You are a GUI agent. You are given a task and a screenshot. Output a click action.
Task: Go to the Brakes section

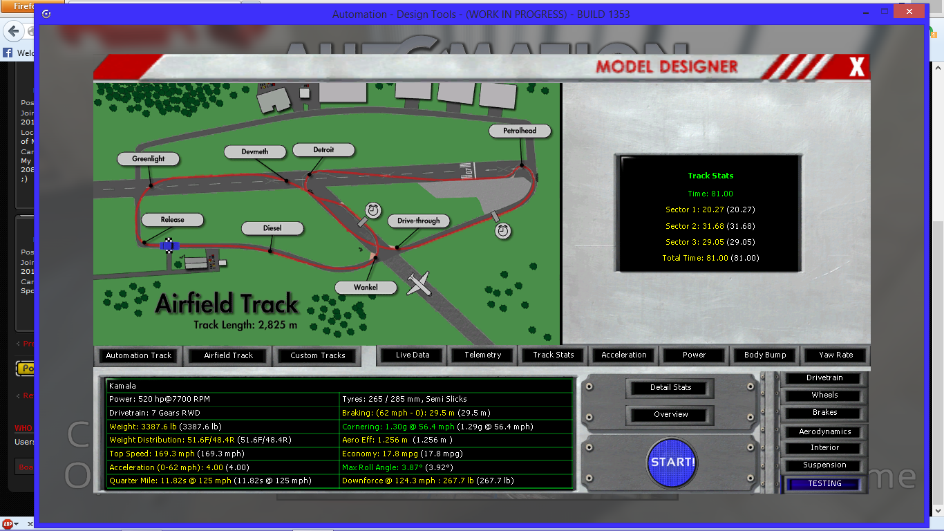point(824,413)
